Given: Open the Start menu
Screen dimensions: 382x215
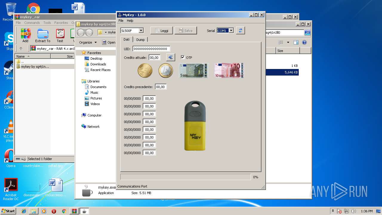Looking at the screenshot, I should 8,211.
